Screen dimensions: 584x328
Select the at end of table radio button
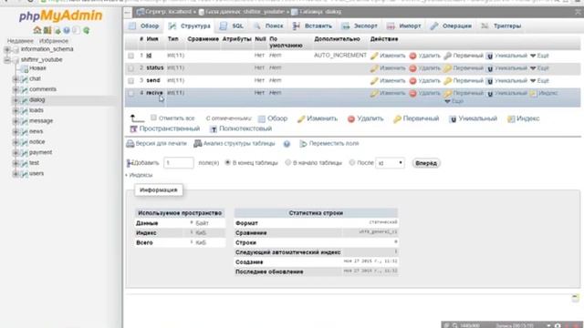227,162
